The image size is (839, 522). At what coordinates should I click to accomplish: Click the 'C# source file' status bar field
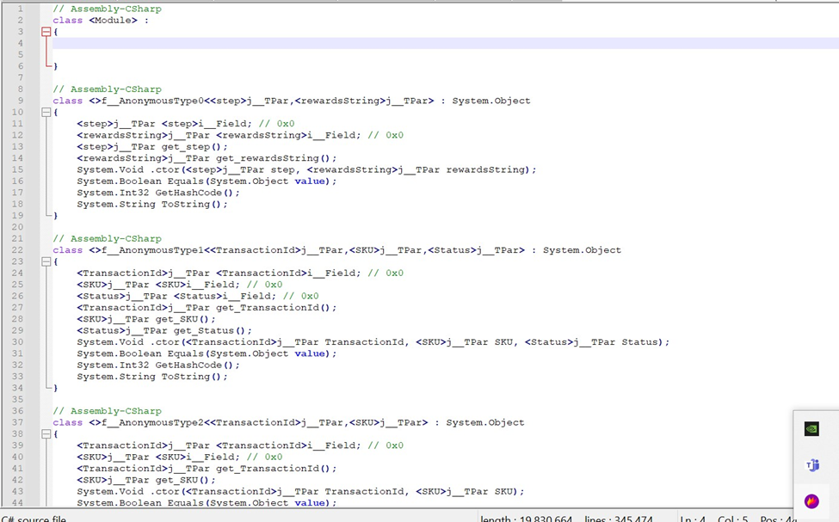[x=34, y=518]
